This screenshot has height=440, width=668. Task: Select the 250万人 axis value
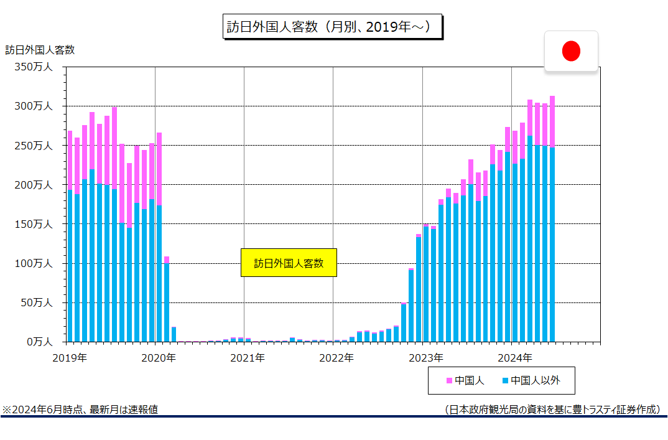coord(34,146)
